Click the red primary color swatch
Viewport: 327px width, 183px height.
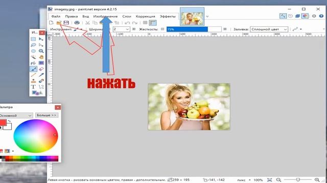(3, 123)
